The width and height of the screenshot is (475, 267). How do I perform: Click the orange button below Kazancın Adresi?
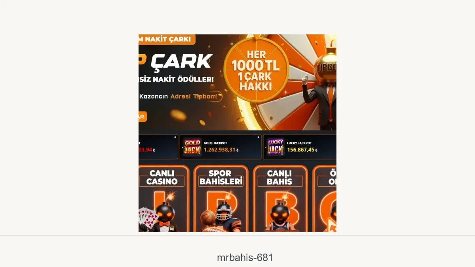point(142,117)
